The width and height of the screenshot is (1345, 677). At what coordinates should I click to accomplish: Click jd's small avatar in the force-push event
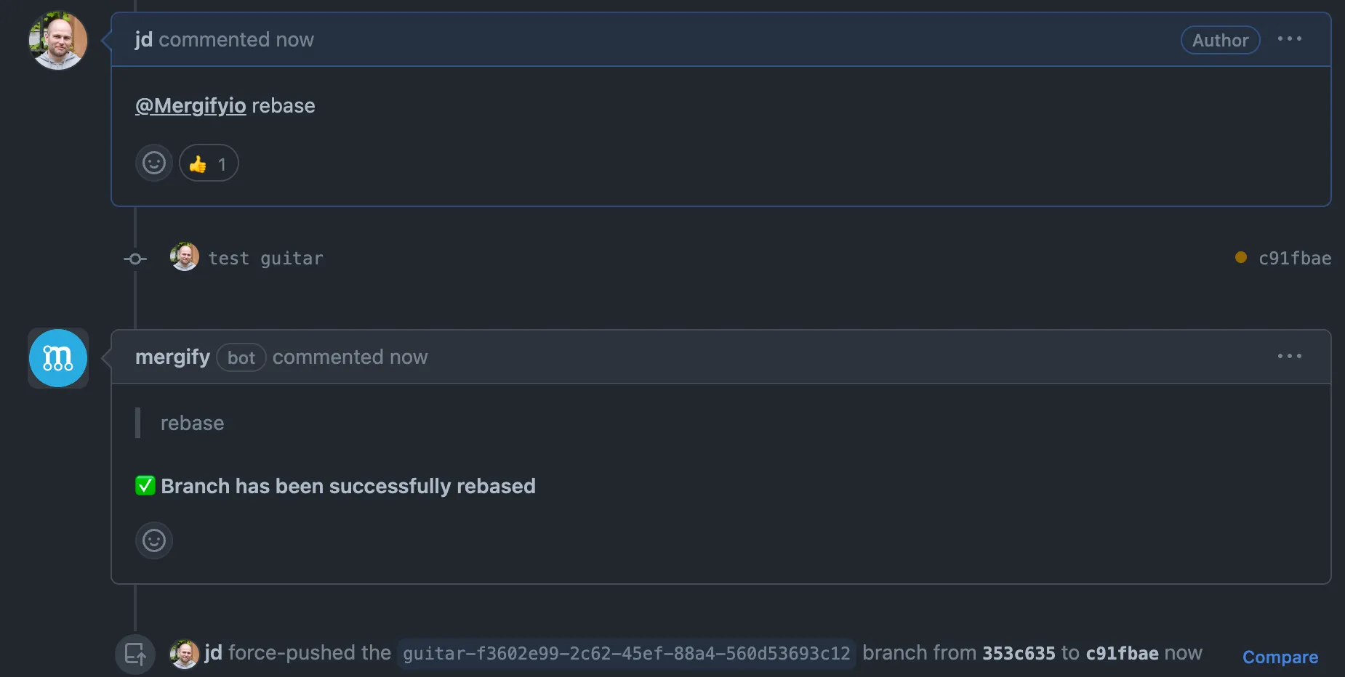[184, 653]
